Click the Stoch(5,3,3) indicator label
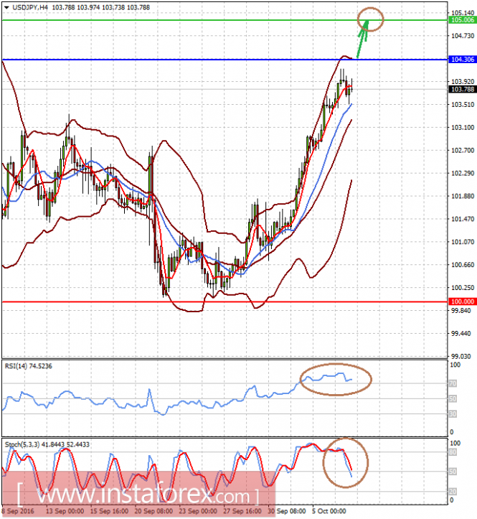 (x=47, y=444)
